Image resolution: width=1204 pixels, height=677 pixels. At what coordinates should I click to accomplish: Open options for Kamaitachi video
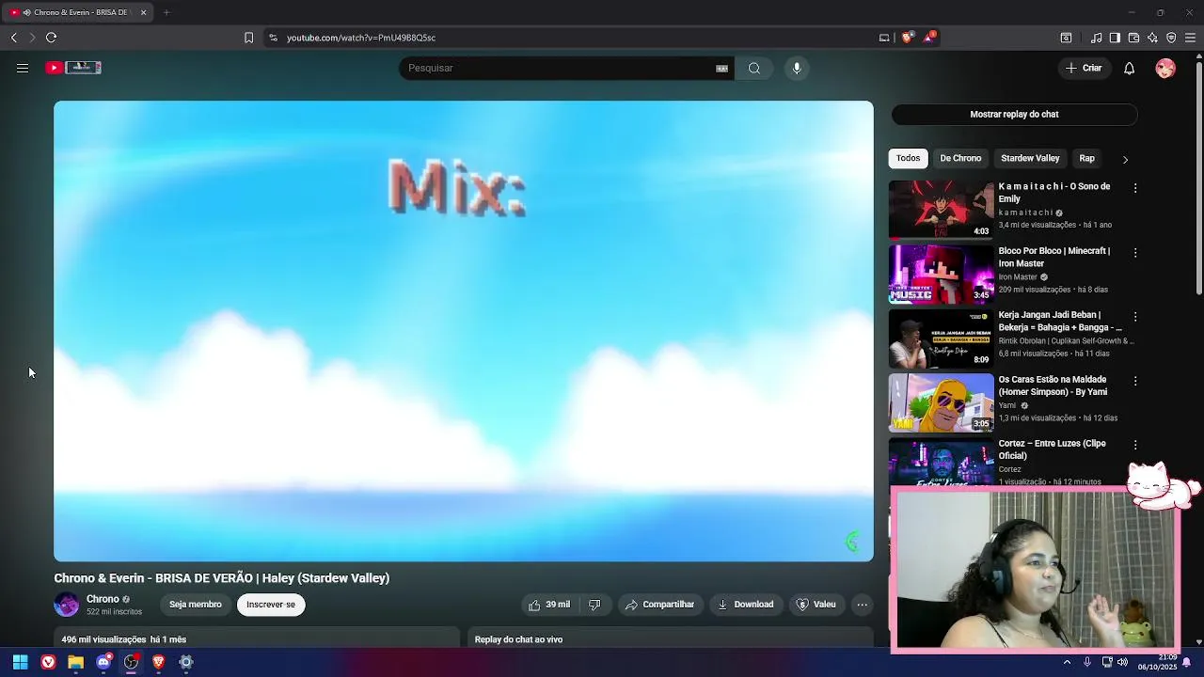coord(1135,188)
